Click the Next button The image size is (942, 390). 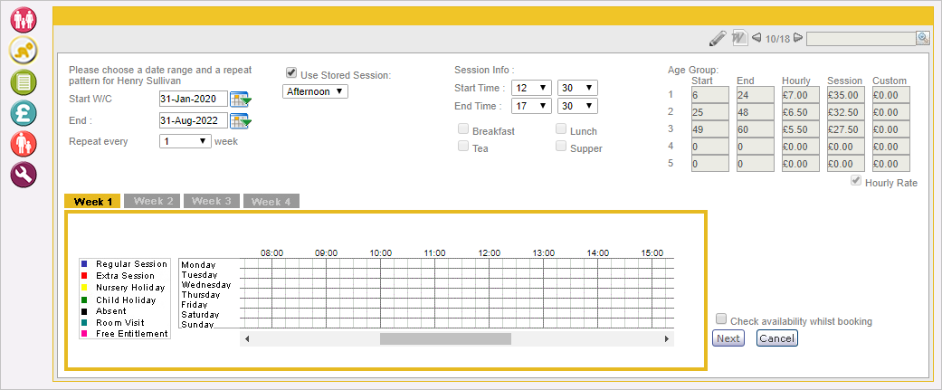(728, 338)
